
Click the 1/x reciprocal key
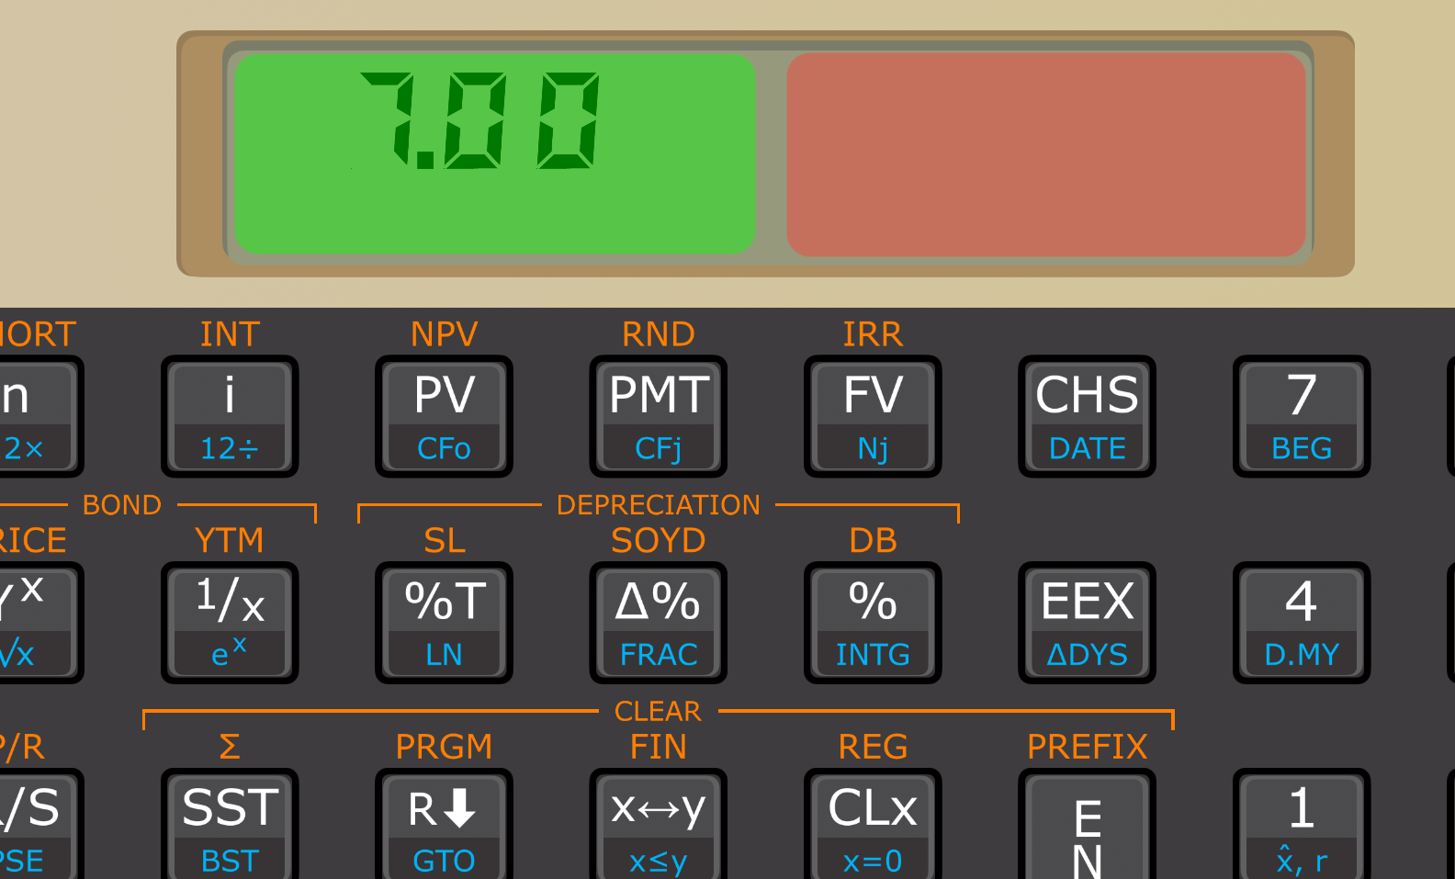click(x=230, y=622)
